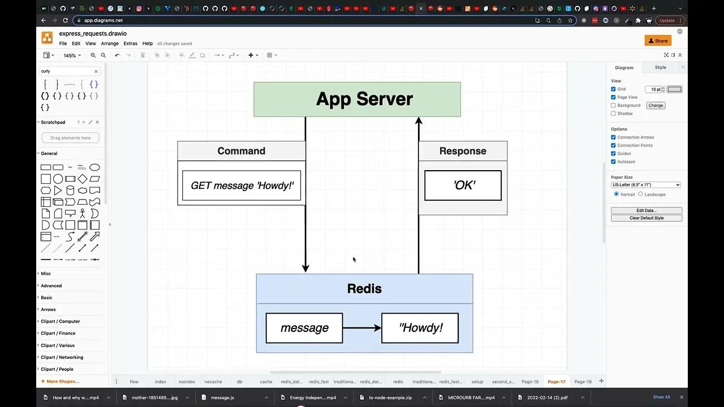Switch to the Page-18 page tab
724x407 pixels.
[x=583, y=382]
